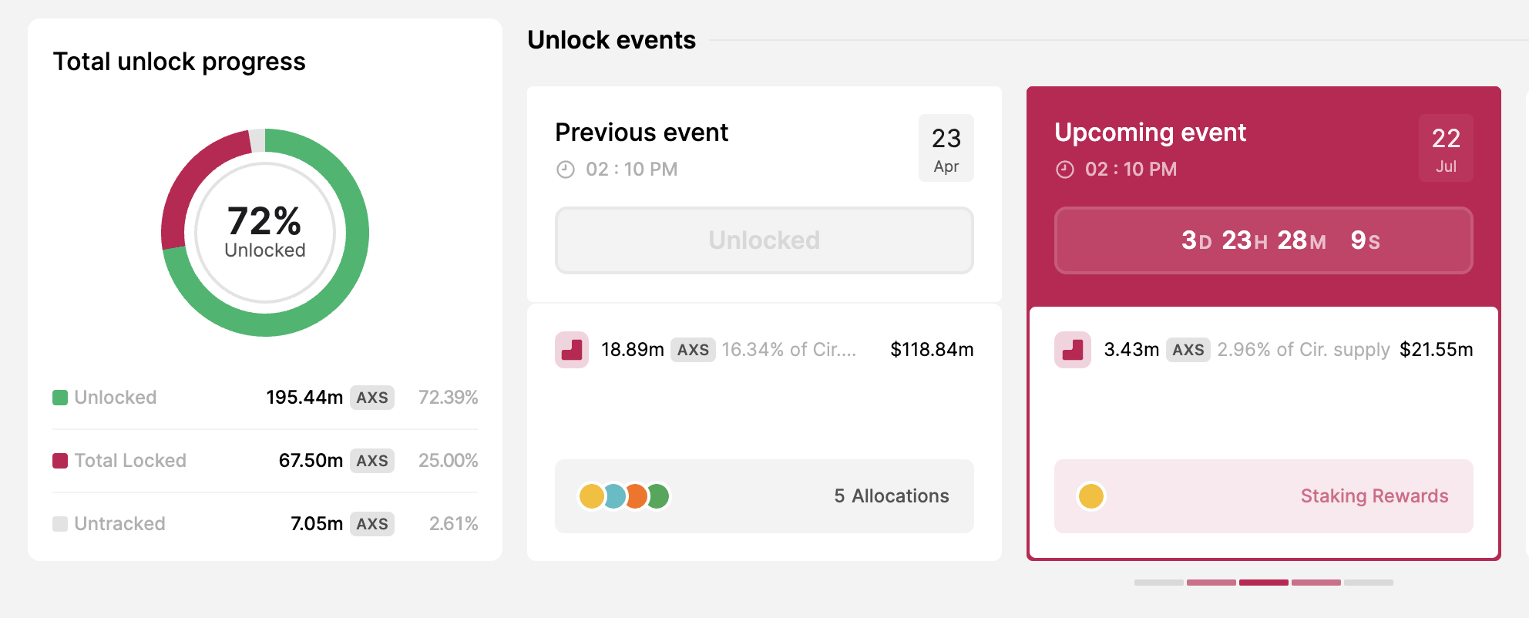Click the 3D 23H 28M countdown button
The height and width of the screenshot is (618, 1529).
pyautogui.click(x=1264, y=240)
